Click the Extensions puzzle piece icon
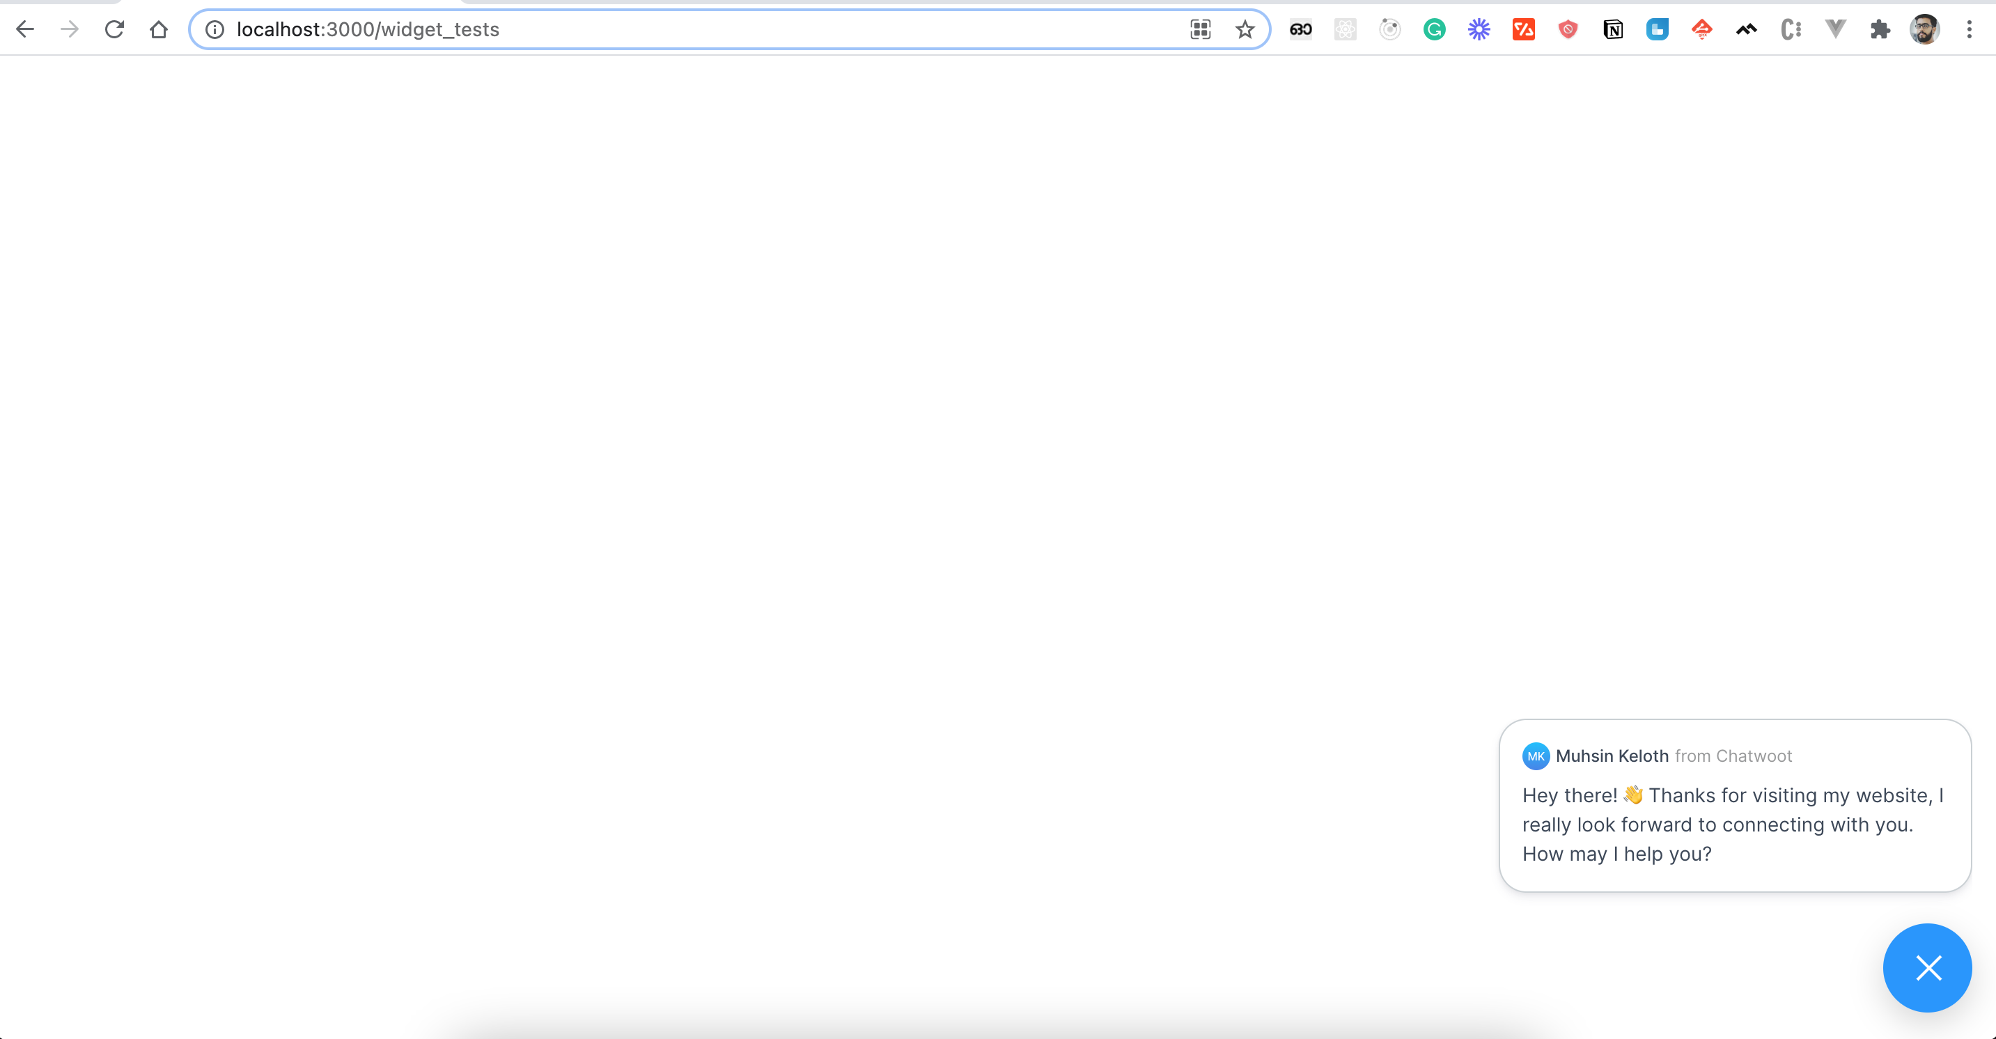The width and height of the screenshot is (1996, 1039). pos(1880,29)
